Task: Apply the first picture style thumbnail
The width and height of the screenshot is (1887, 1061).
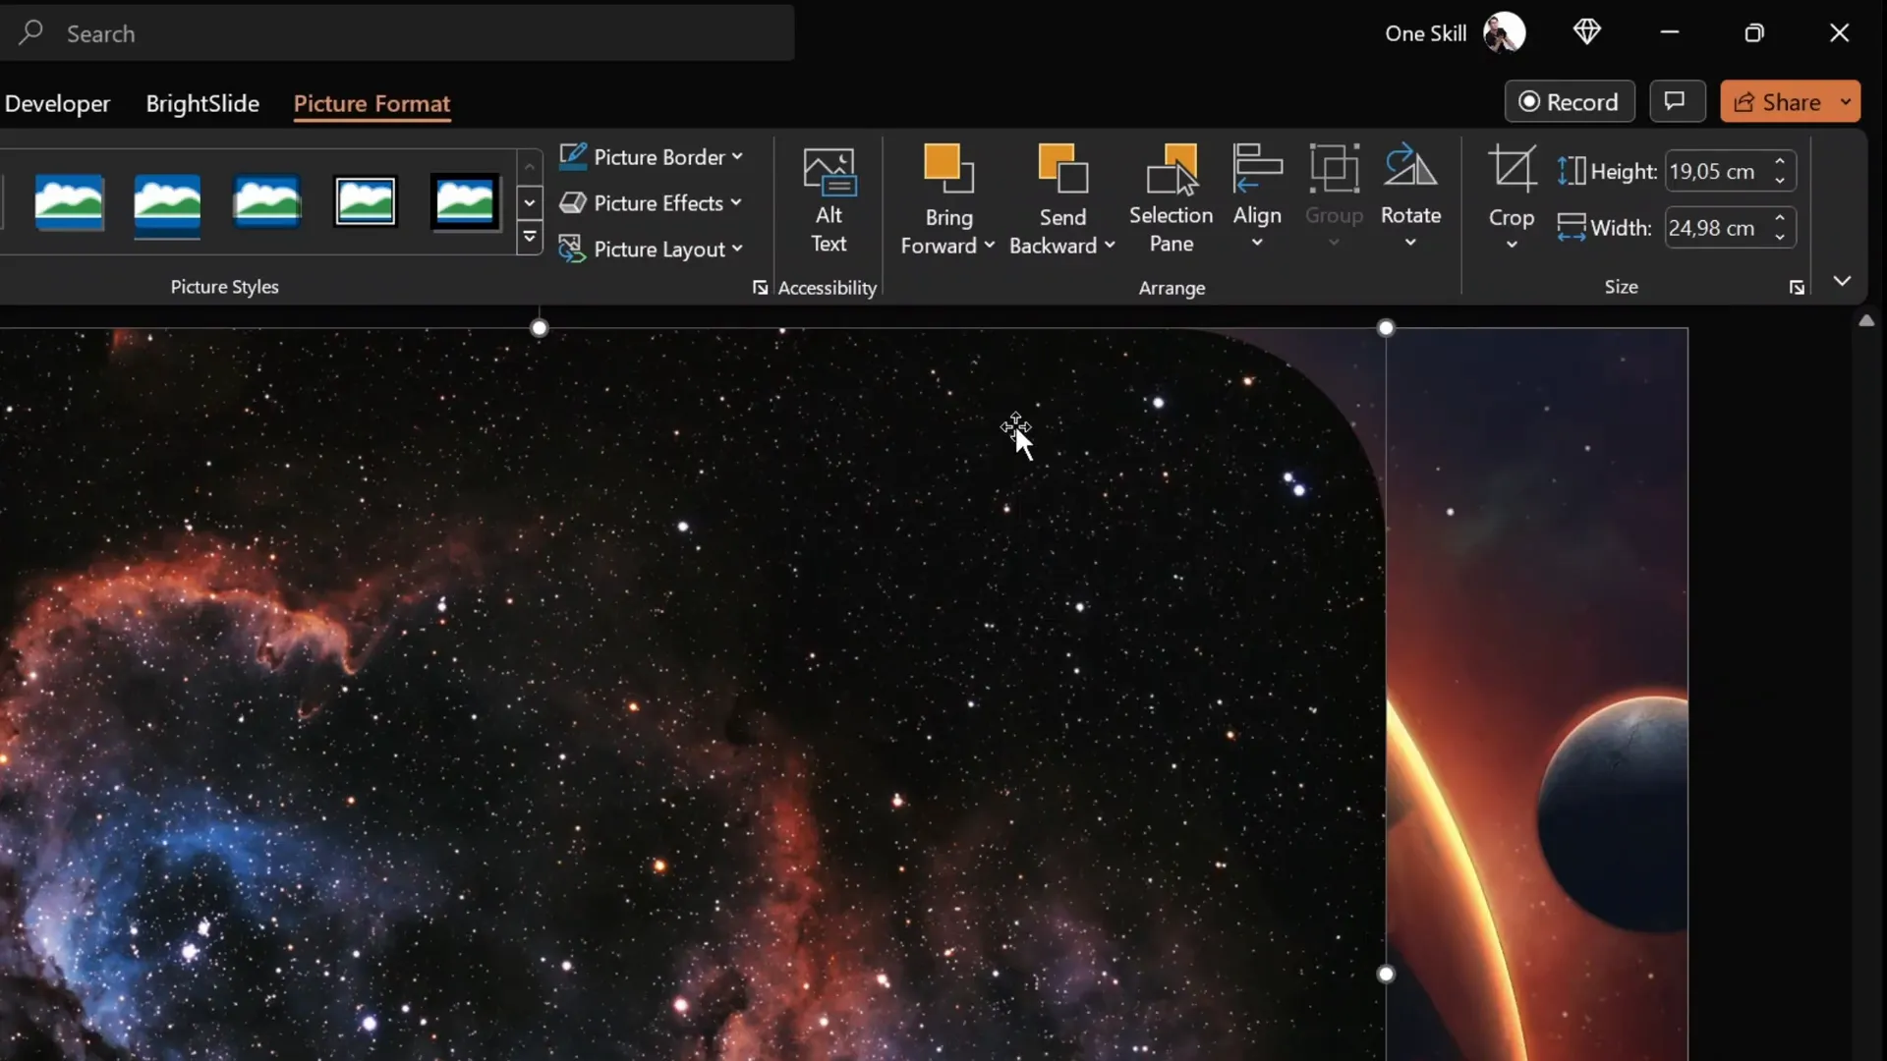Action: (69, 202)
